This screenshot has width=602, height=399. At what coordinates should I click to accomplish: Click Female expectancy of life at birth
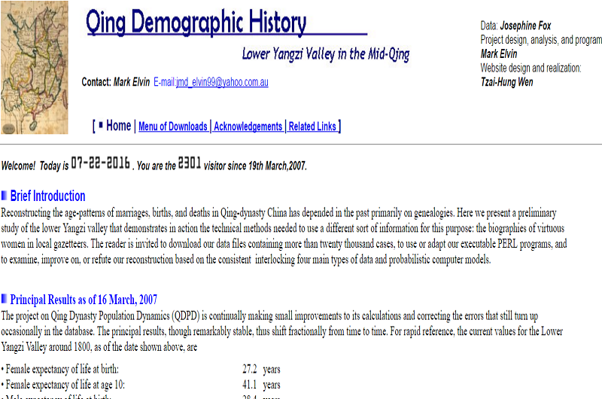[x=62, y=369]
